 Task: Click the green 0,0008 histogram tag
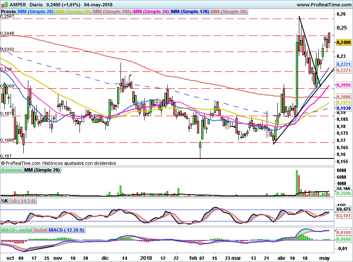pos(344,240)
